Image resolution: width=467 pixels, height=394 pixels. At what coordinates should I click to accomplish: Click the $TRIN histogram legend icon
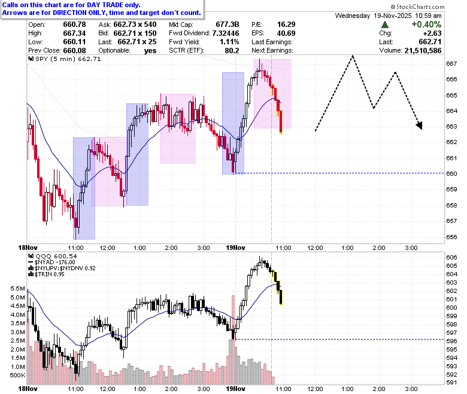(x=31, y=274)
